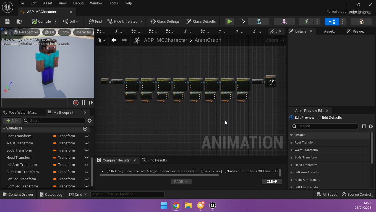The image size is (376, 212).
Task: Switch to the Pose Watch Manager tab
Action: point(22,112)
